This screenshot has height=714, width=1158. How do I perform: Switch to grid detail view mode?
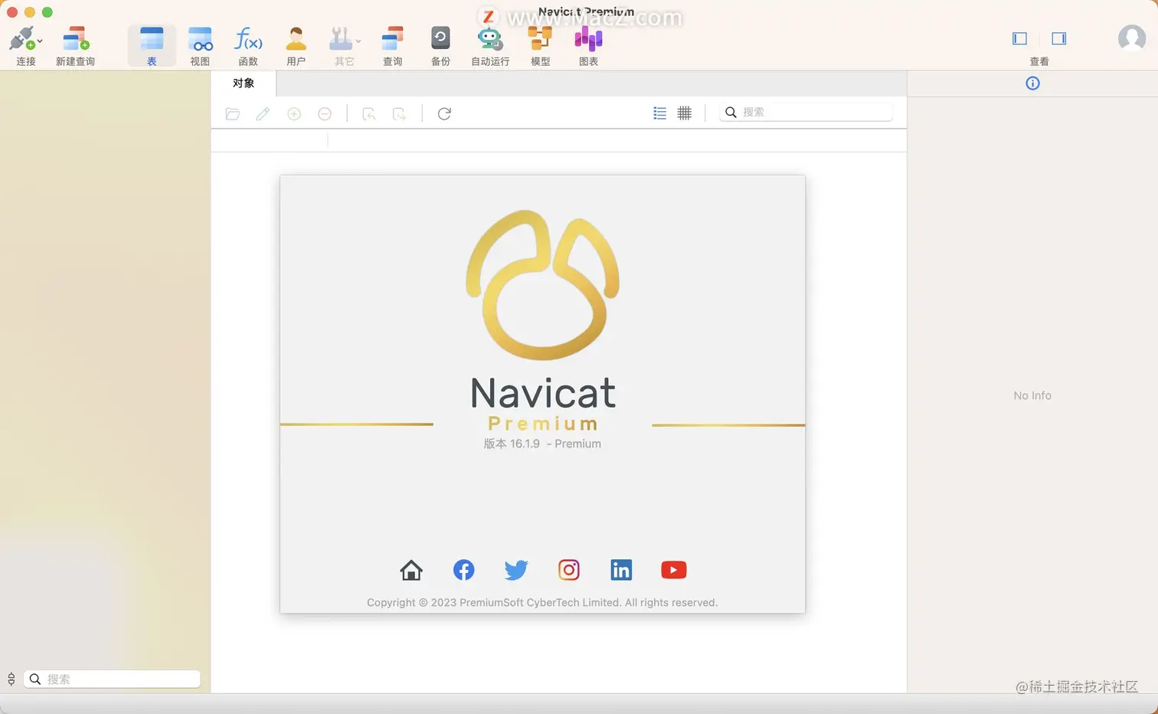click(685, 113)
